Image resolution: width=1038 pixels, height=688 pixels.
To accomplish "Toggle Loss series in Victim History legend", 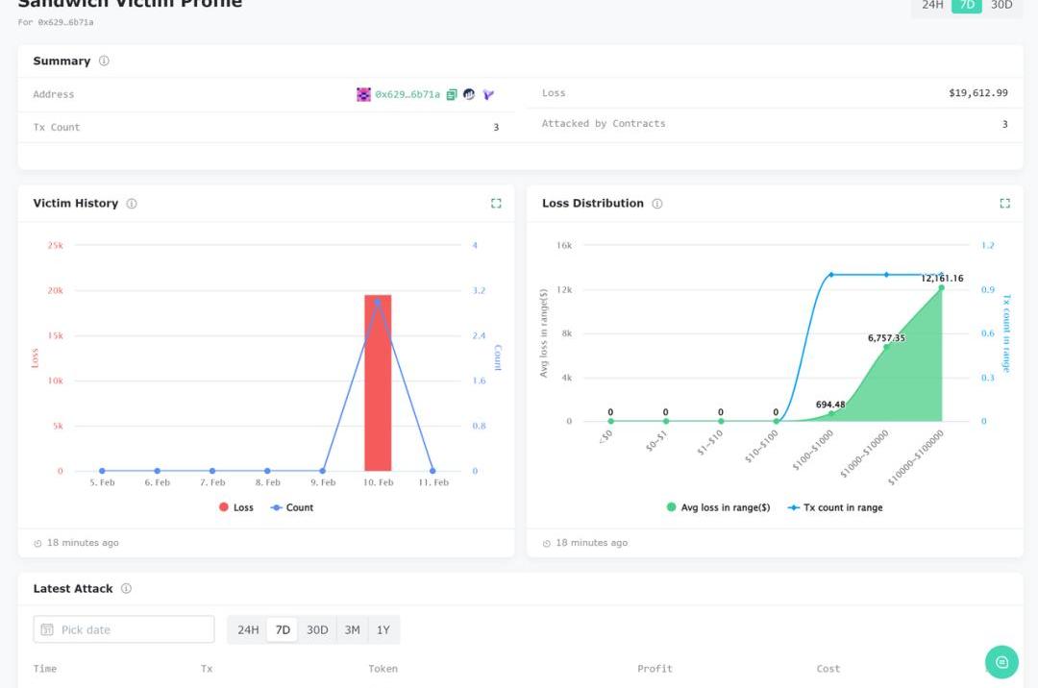I will (x=236, y=507).
